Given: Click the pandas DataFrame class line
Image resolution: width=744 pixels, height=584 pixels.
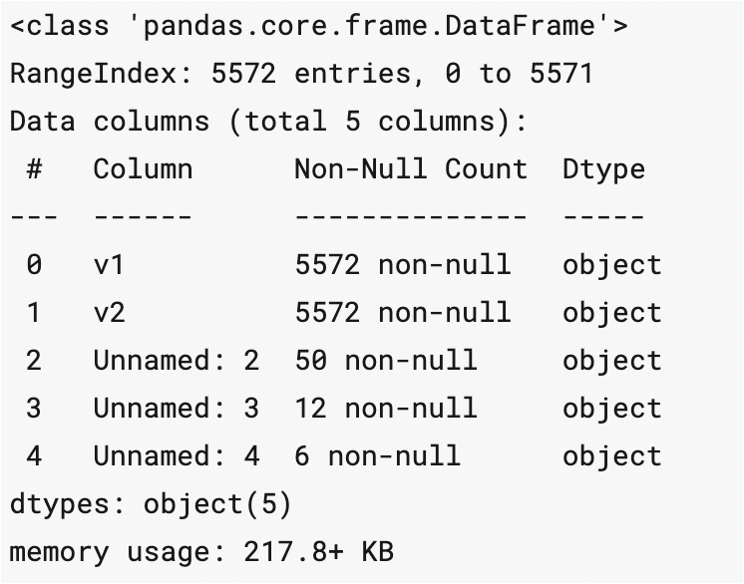Looking at the screenshot, I should pos(319,25).
